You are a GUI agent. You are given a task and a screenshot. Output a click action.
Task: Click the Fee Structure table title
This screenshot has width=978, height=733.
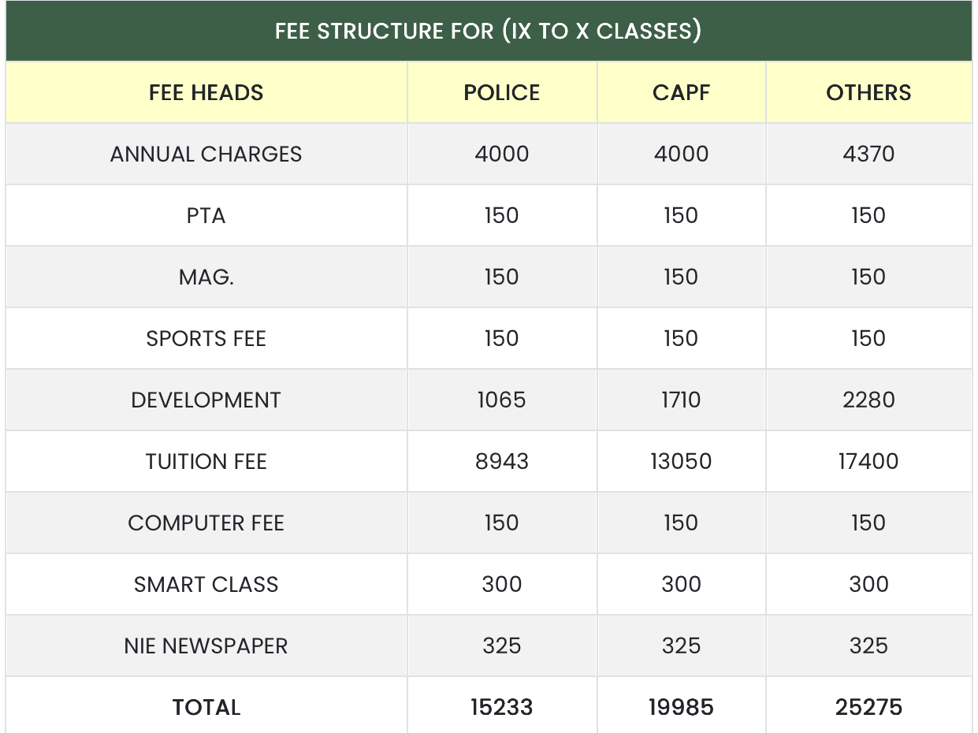489,32
